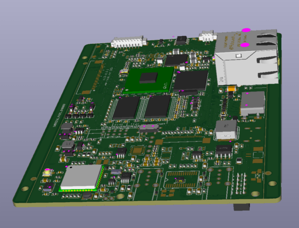Select the silver shielded wireless module
This screenshot has height=228, width=299.
point(82,178)
